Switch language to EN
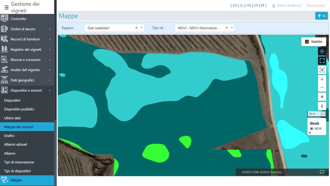The image size is (330, 186). coord(235,6)
